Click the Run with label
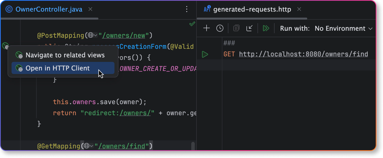 [295, 28]
